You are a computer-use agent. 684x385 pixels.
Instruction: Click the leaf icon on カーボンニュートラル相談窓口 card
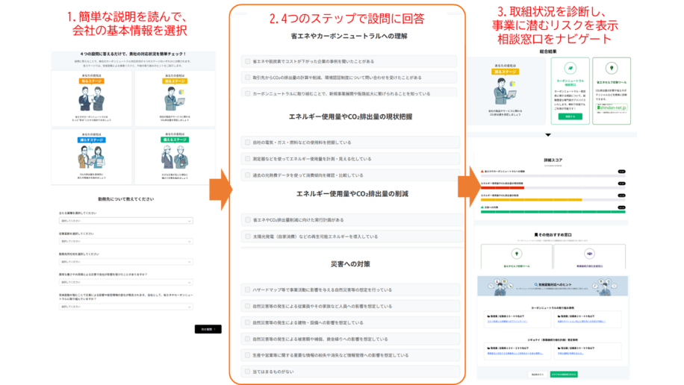click(570, 69)
